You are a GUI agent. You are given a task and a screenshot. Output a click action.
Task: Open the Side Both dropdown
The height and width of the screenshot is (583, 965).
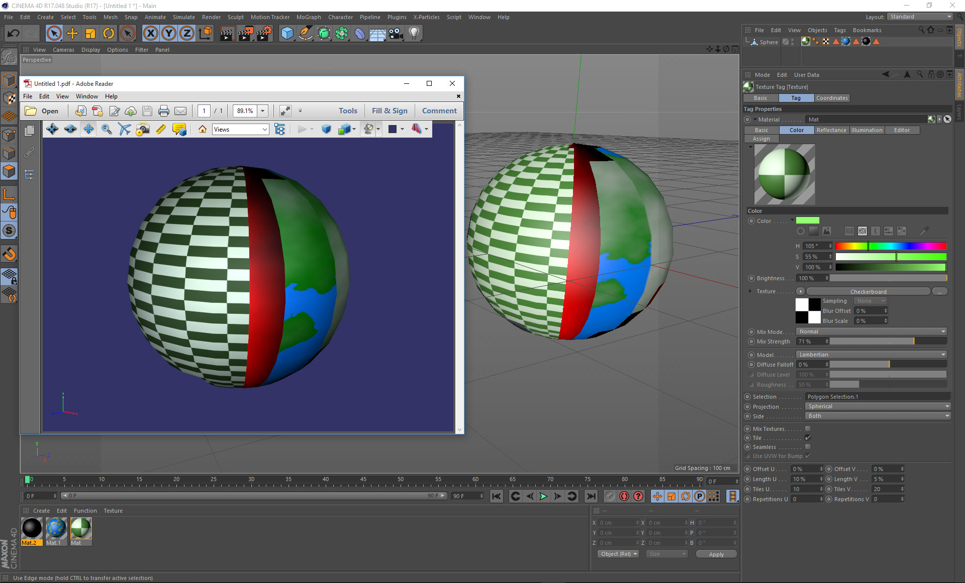tap(879, 416)
